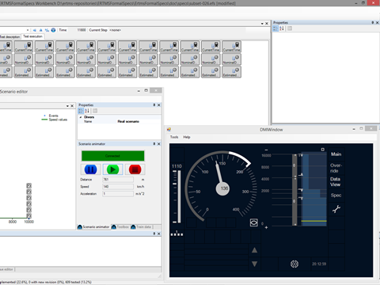Select the Name property row
The image size is (380, 285).
click(x=120, y=121)
